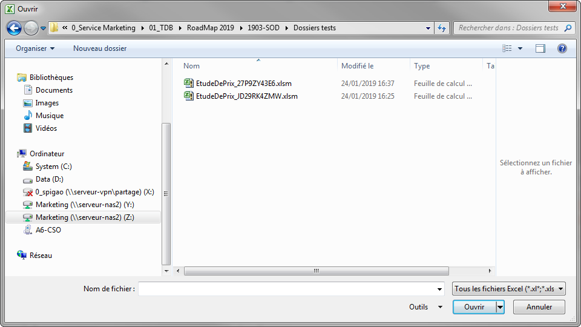Open the Nom de fichier dropdown arrow
This screenshot has height=327, width=581.
point(439,289)
